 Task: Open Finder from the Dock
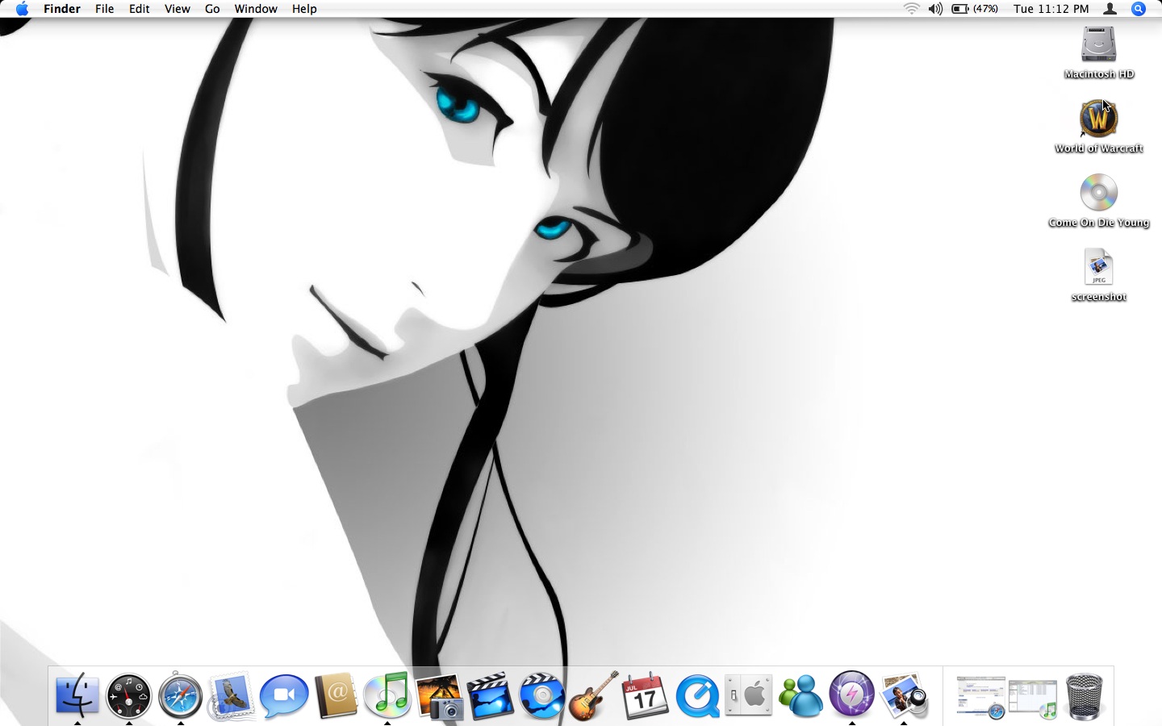77,695
